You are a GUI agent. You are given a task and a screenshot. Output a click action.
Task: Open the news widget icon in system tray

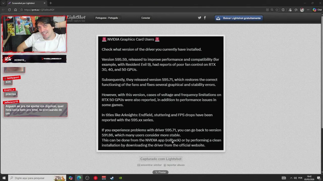click(x=284, y=178)
